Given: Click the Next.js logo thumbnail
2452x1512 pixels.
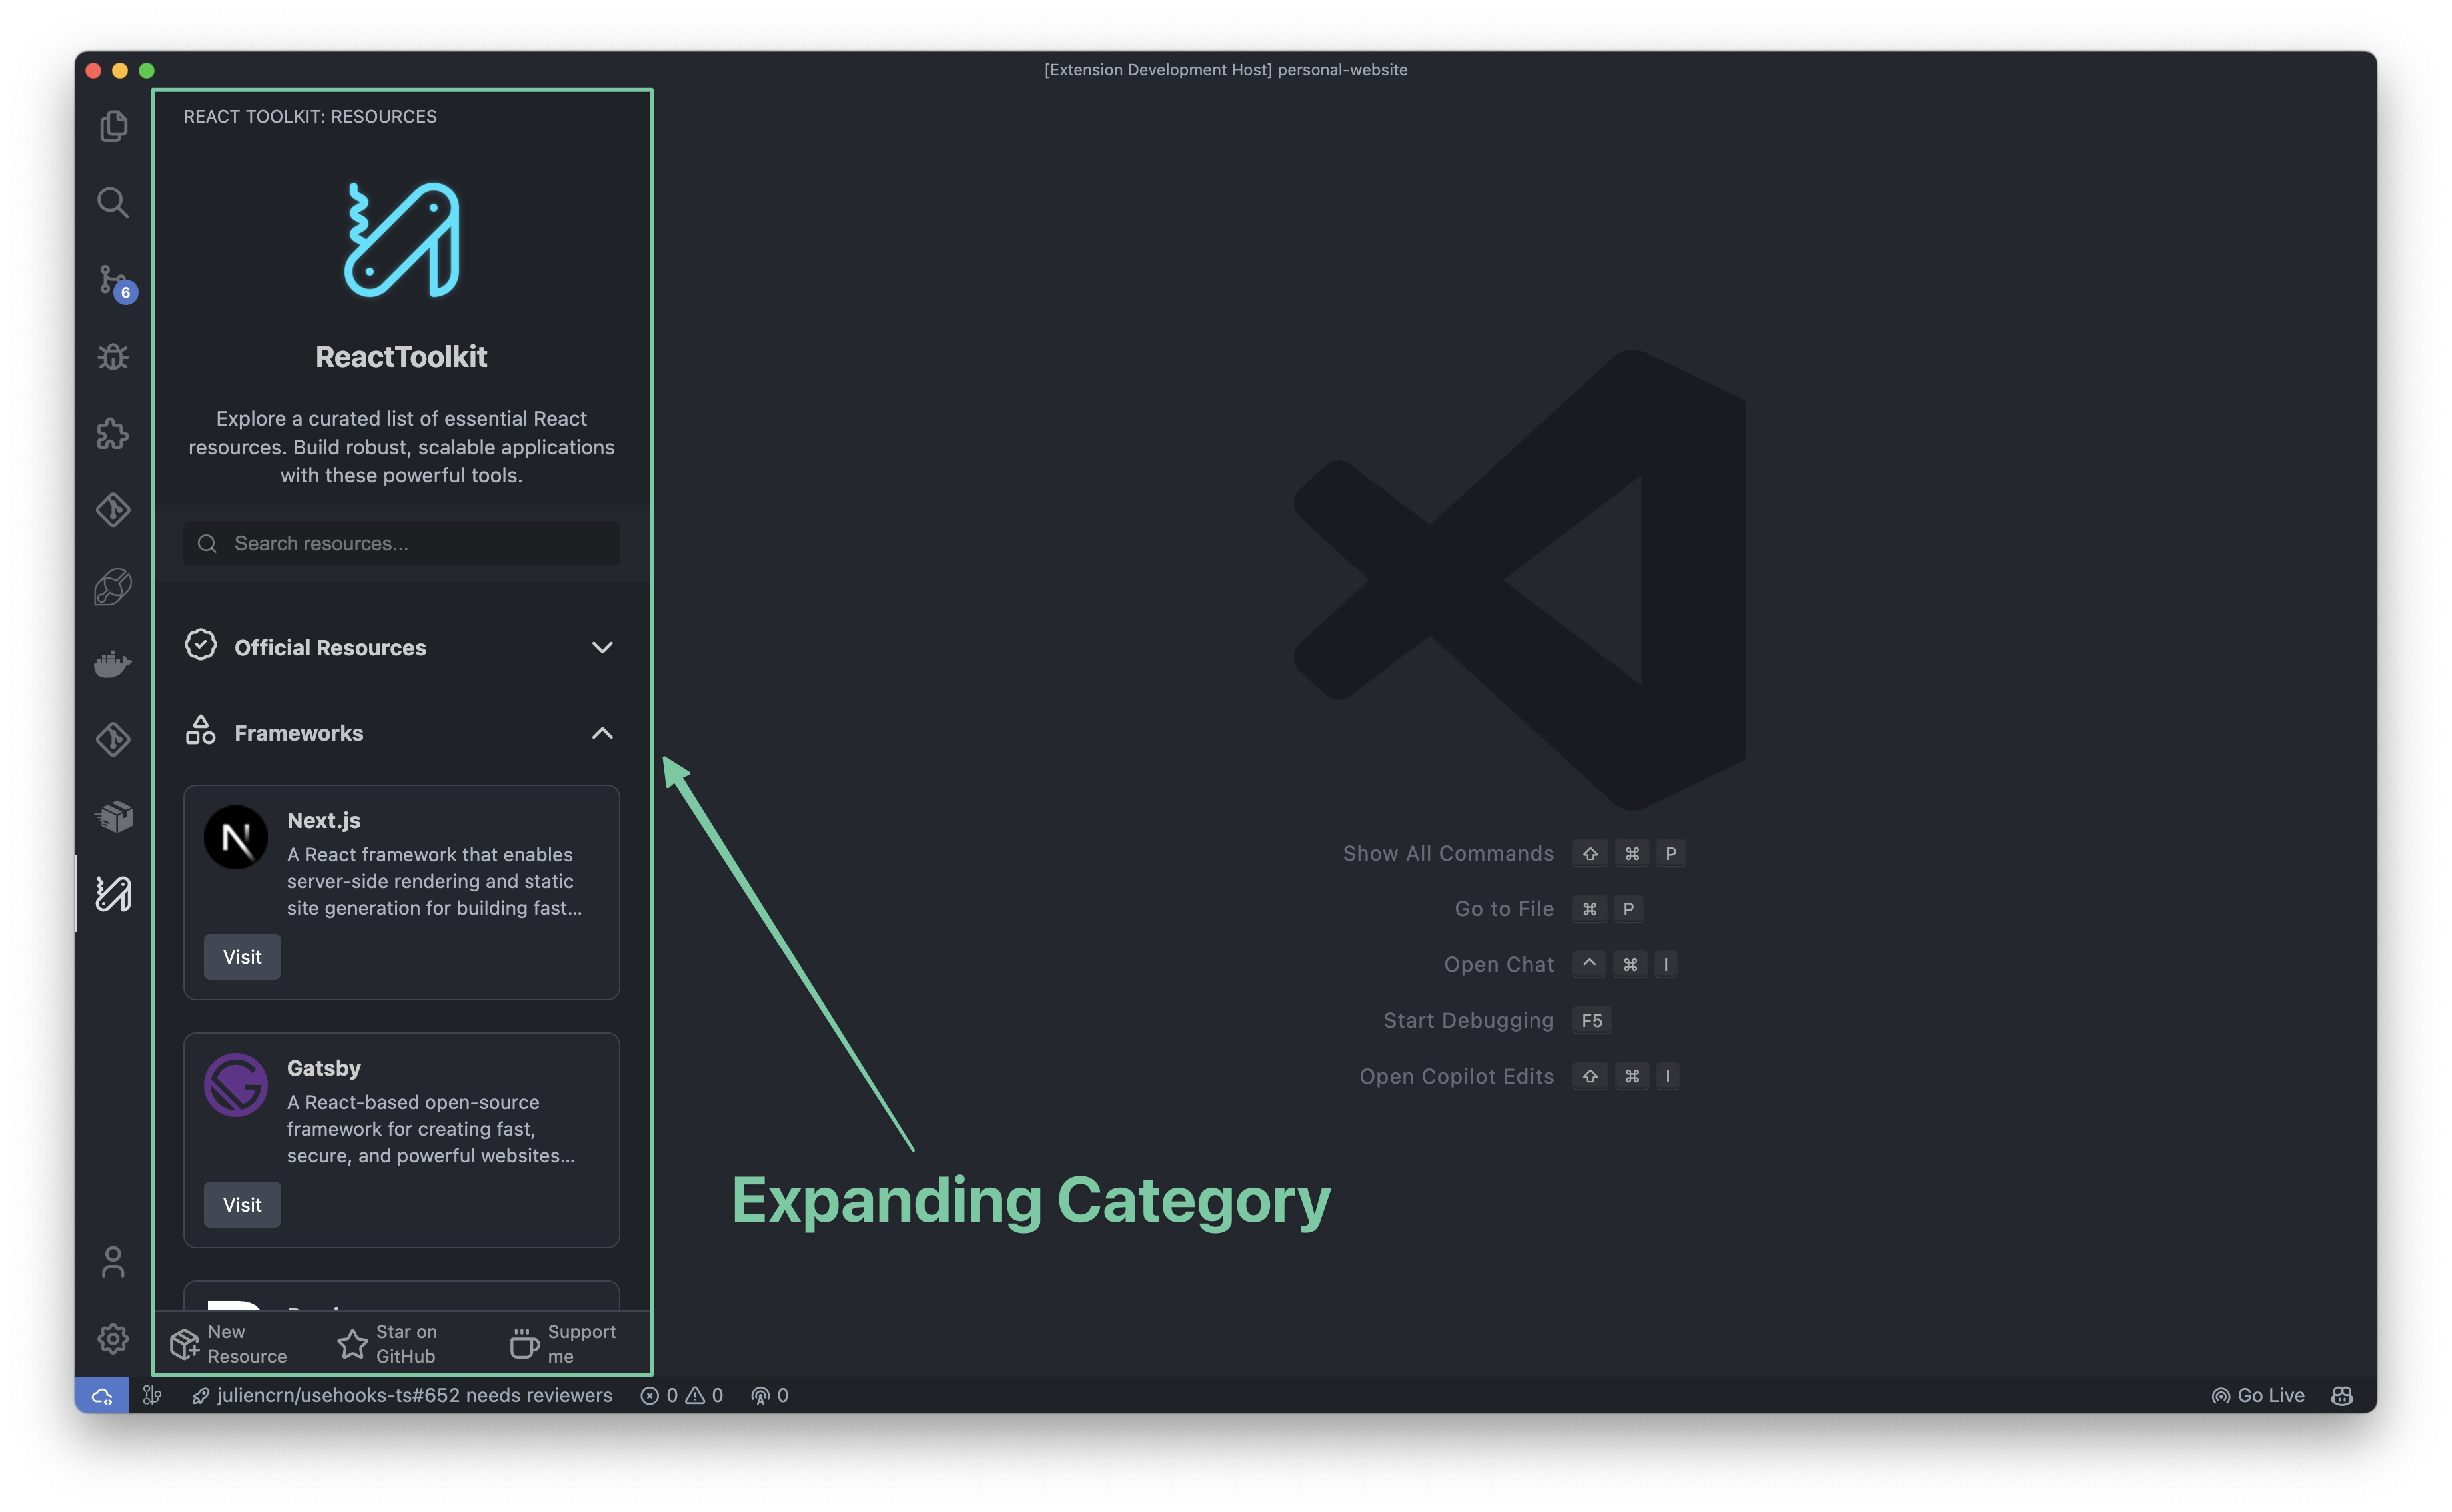Looking at the screenshot, I should [x=236, y=837].
